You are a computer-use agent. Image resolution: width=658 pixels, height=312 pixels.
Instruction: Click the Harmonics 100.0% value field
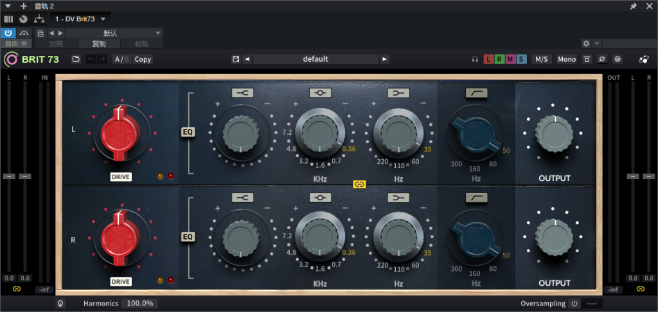(139, 303)
